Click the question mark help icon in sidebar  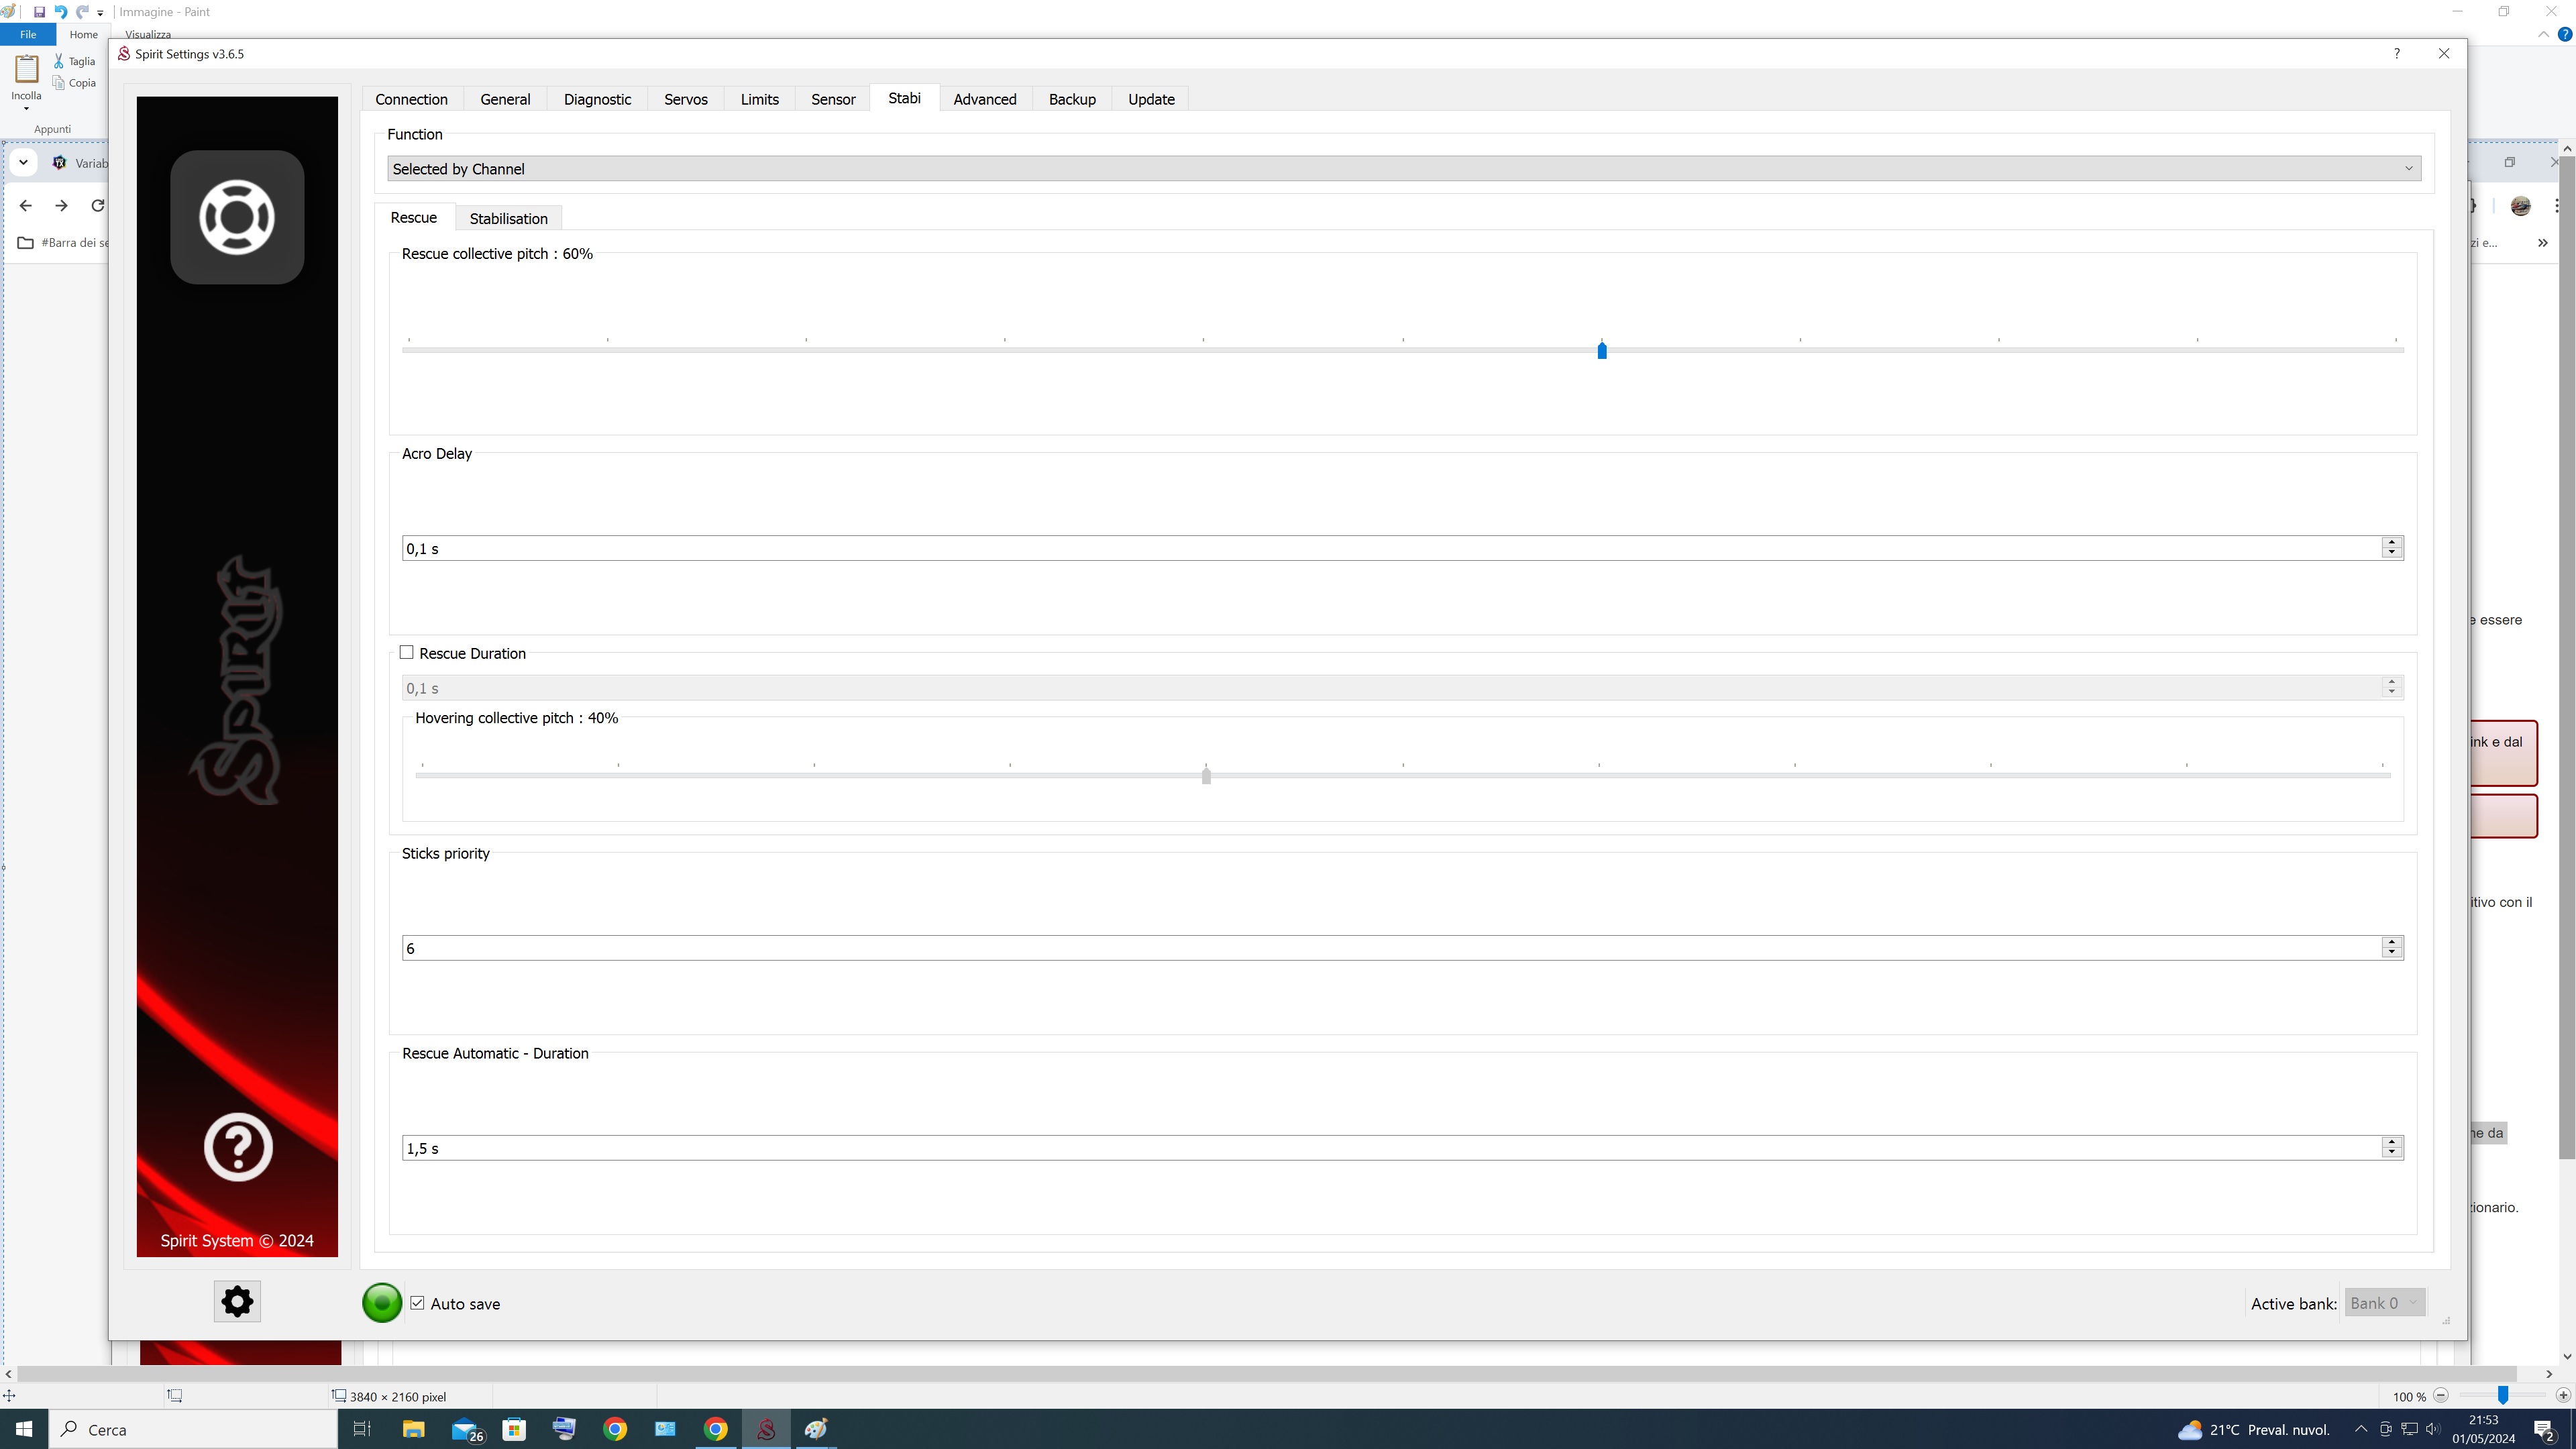point(238,1147)
